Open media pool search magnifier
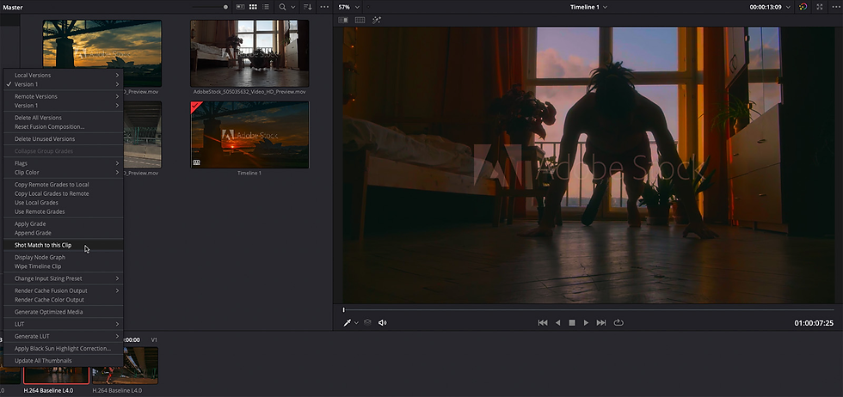This screenshot has width=843, height=397. click(282, 7)
